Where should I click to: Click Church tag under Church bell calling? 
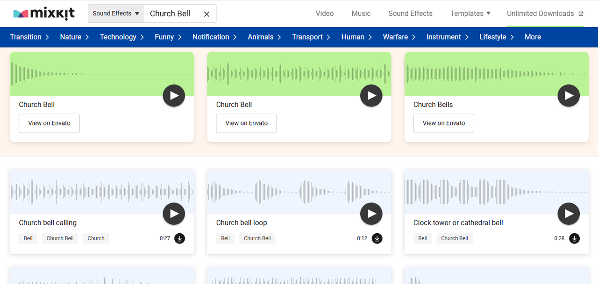[x=96, y=238]
